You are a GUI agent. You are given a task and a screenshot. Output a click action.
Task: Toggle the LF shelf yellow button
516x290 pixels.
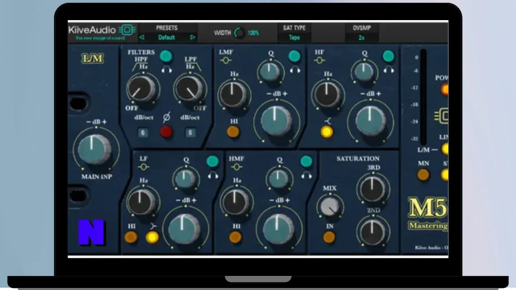pyautogui.click(x=152, y=237)
